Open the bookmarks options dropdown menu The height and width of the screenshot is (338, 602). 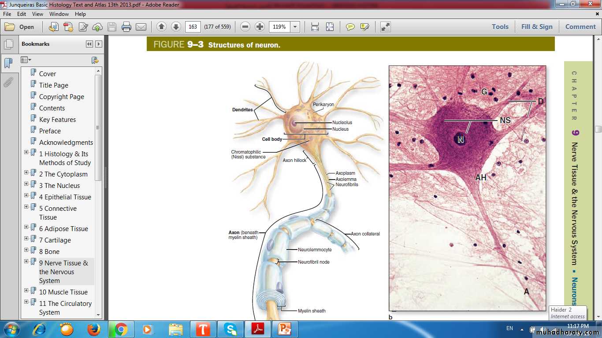(x=26, y=60)
